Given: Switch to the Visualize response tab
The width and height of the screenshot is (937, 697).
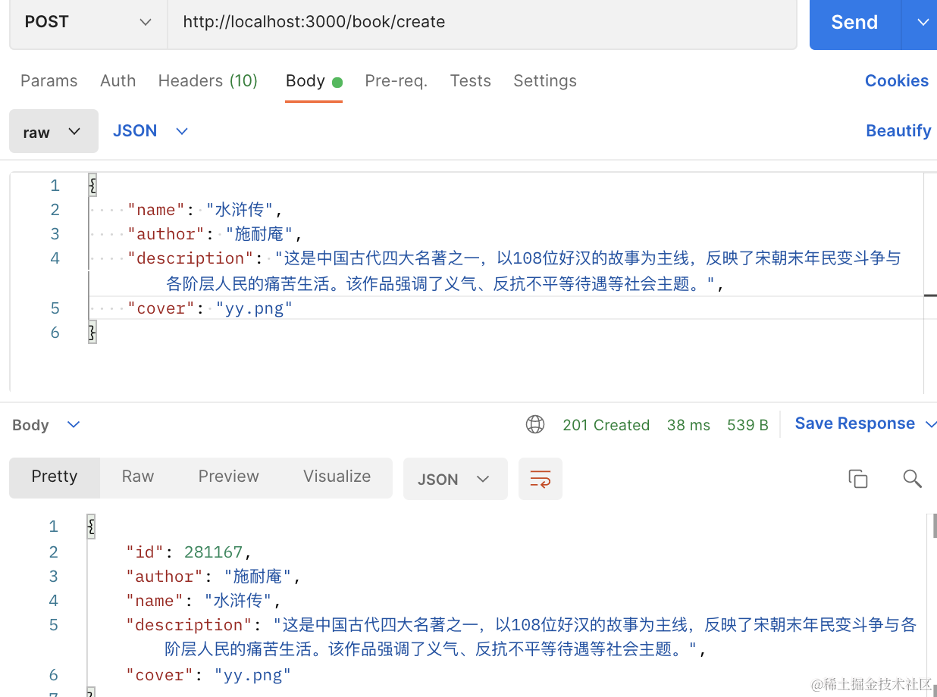Looking at the screenshot, I should point(337,477).
